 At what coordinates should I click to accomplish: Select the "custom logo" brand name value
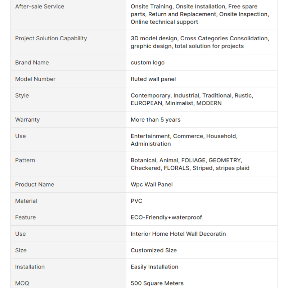pos(147,62)
